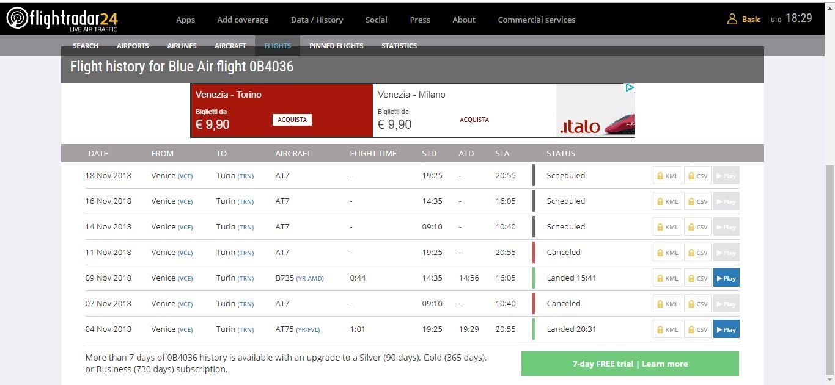Screen dimensions: 835x385
Task: Download CSV for 18 Nov 2018 flight
Action: 697,176
